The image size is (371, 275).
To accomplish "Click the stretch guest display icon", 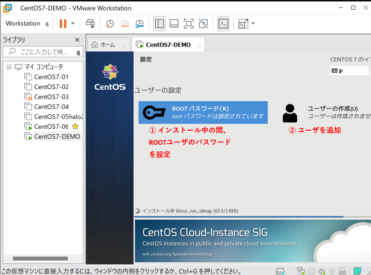I will click(243, 24).
